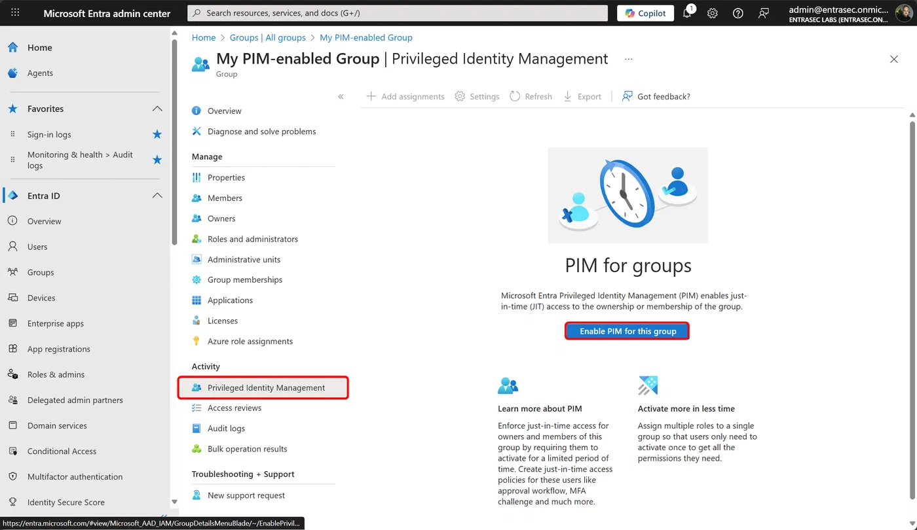Image resolution: width=917 pixels, height=530 pixels.
Task: Click Groups | All groups breadcrumb
Action: coord(268,37)
